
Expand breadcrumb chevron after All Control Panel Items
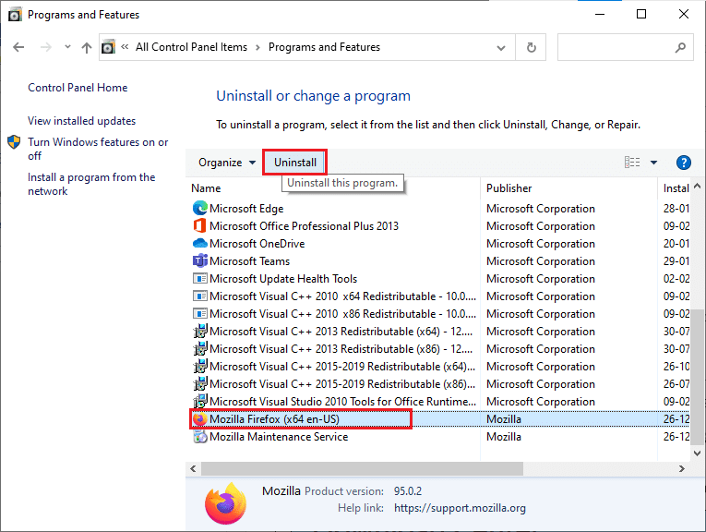[257, 47]
